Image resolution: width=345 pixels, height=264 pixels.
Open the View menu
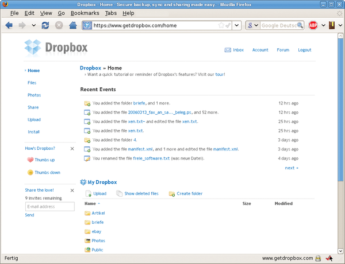46,13
